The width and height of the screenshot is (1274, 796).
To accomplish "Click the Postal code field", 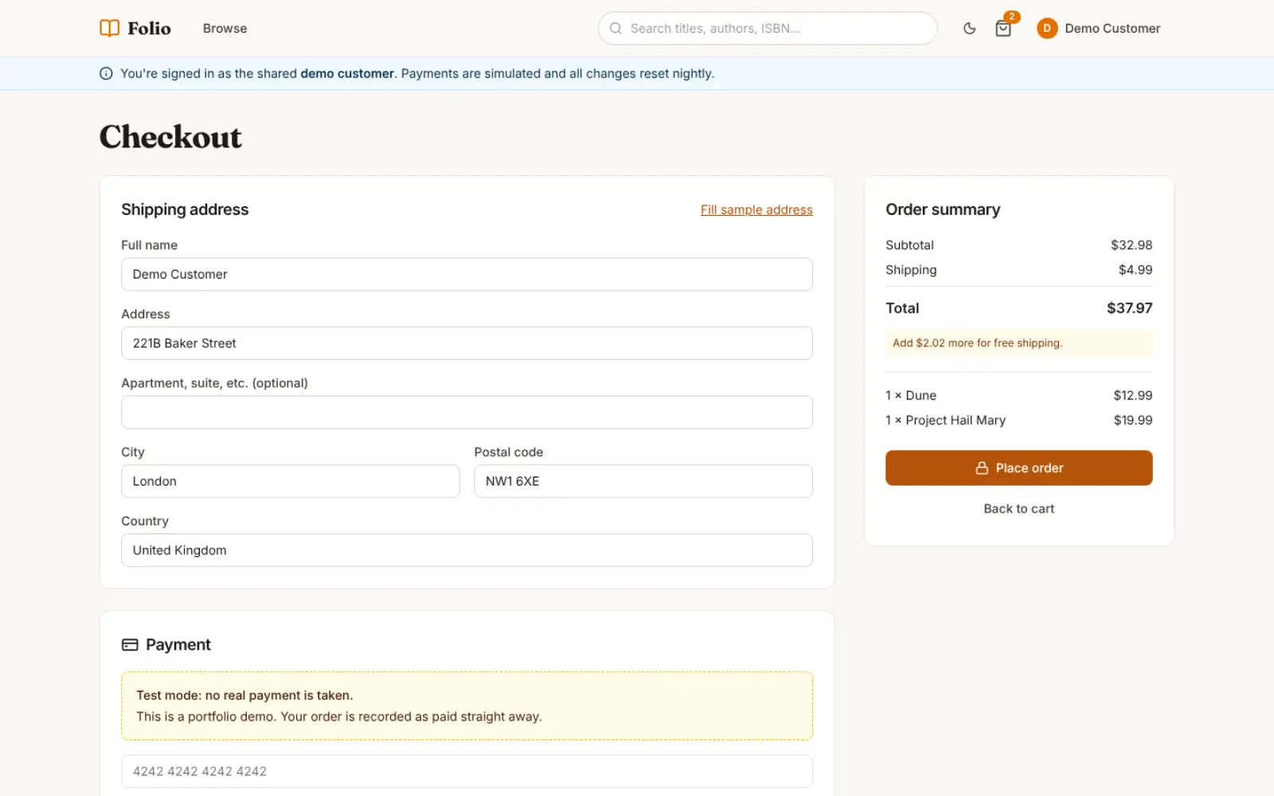I will [x=643, y=482].
